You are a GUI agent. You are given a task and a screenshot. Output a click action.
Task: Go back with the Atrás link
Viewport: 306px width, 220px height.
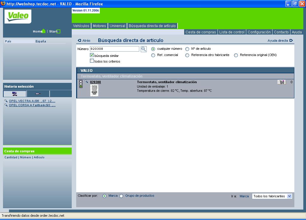[84, 41]
